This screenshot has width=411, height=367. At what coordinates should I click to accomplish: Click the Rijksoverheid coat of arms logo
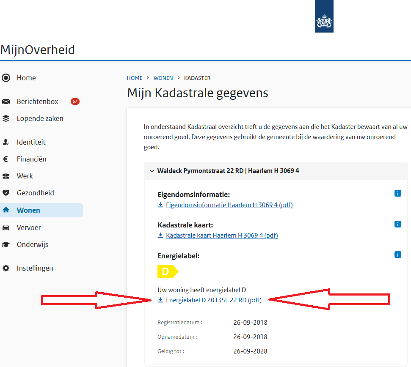click(x=324, y=16)
